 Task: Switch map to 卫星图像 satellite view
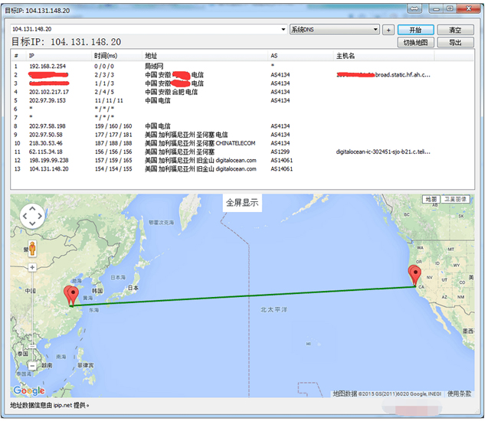[455, 199]
